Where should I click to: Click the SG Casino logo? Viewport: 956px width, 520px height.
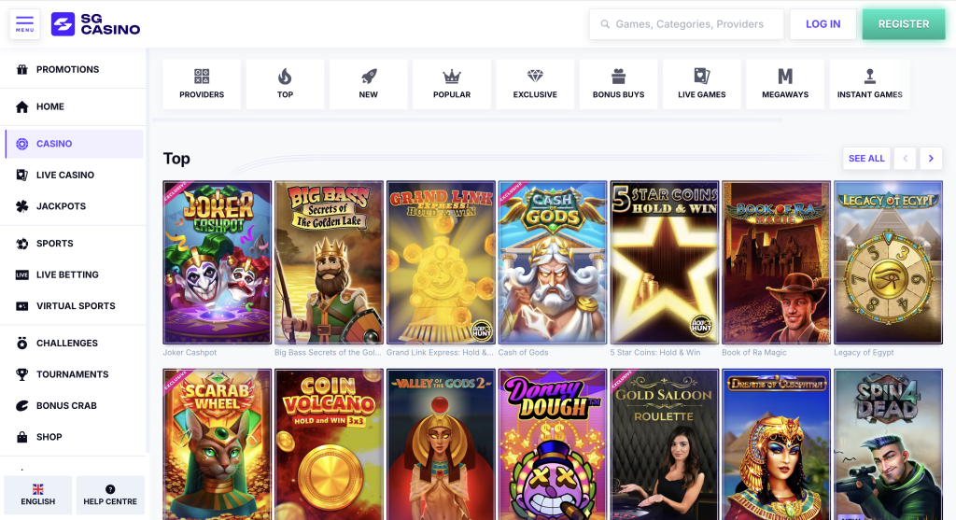pos(96,24)
